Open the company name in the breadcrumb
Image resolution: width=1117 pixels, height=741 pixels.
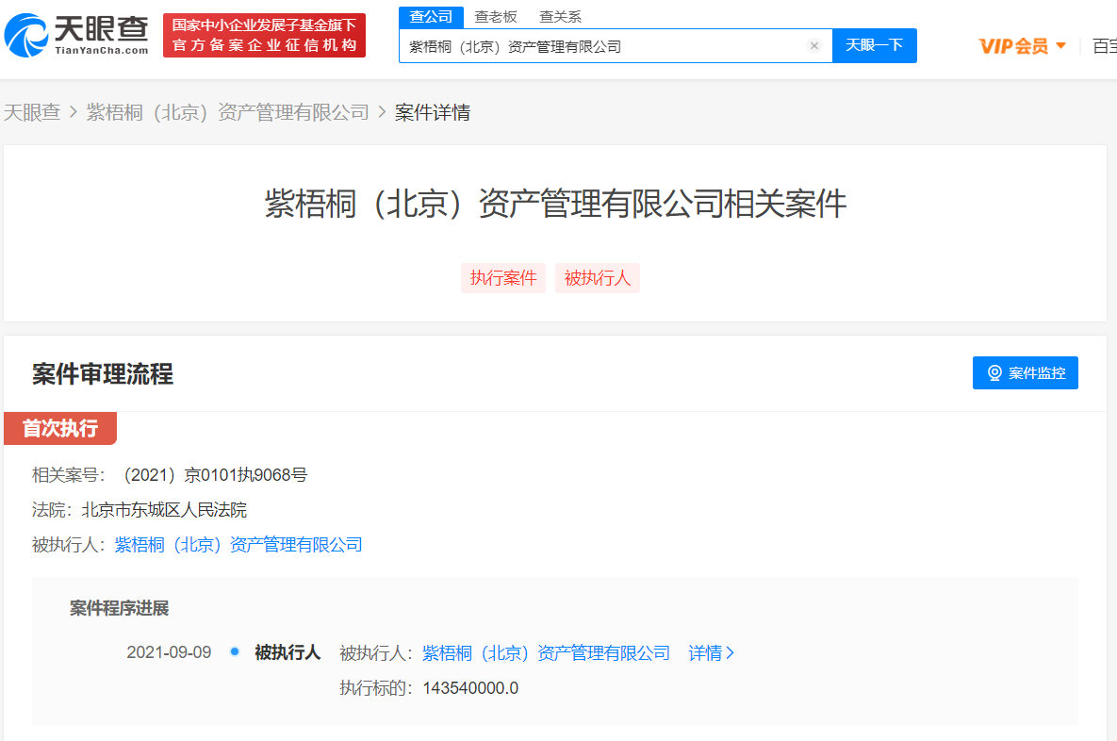227,113
